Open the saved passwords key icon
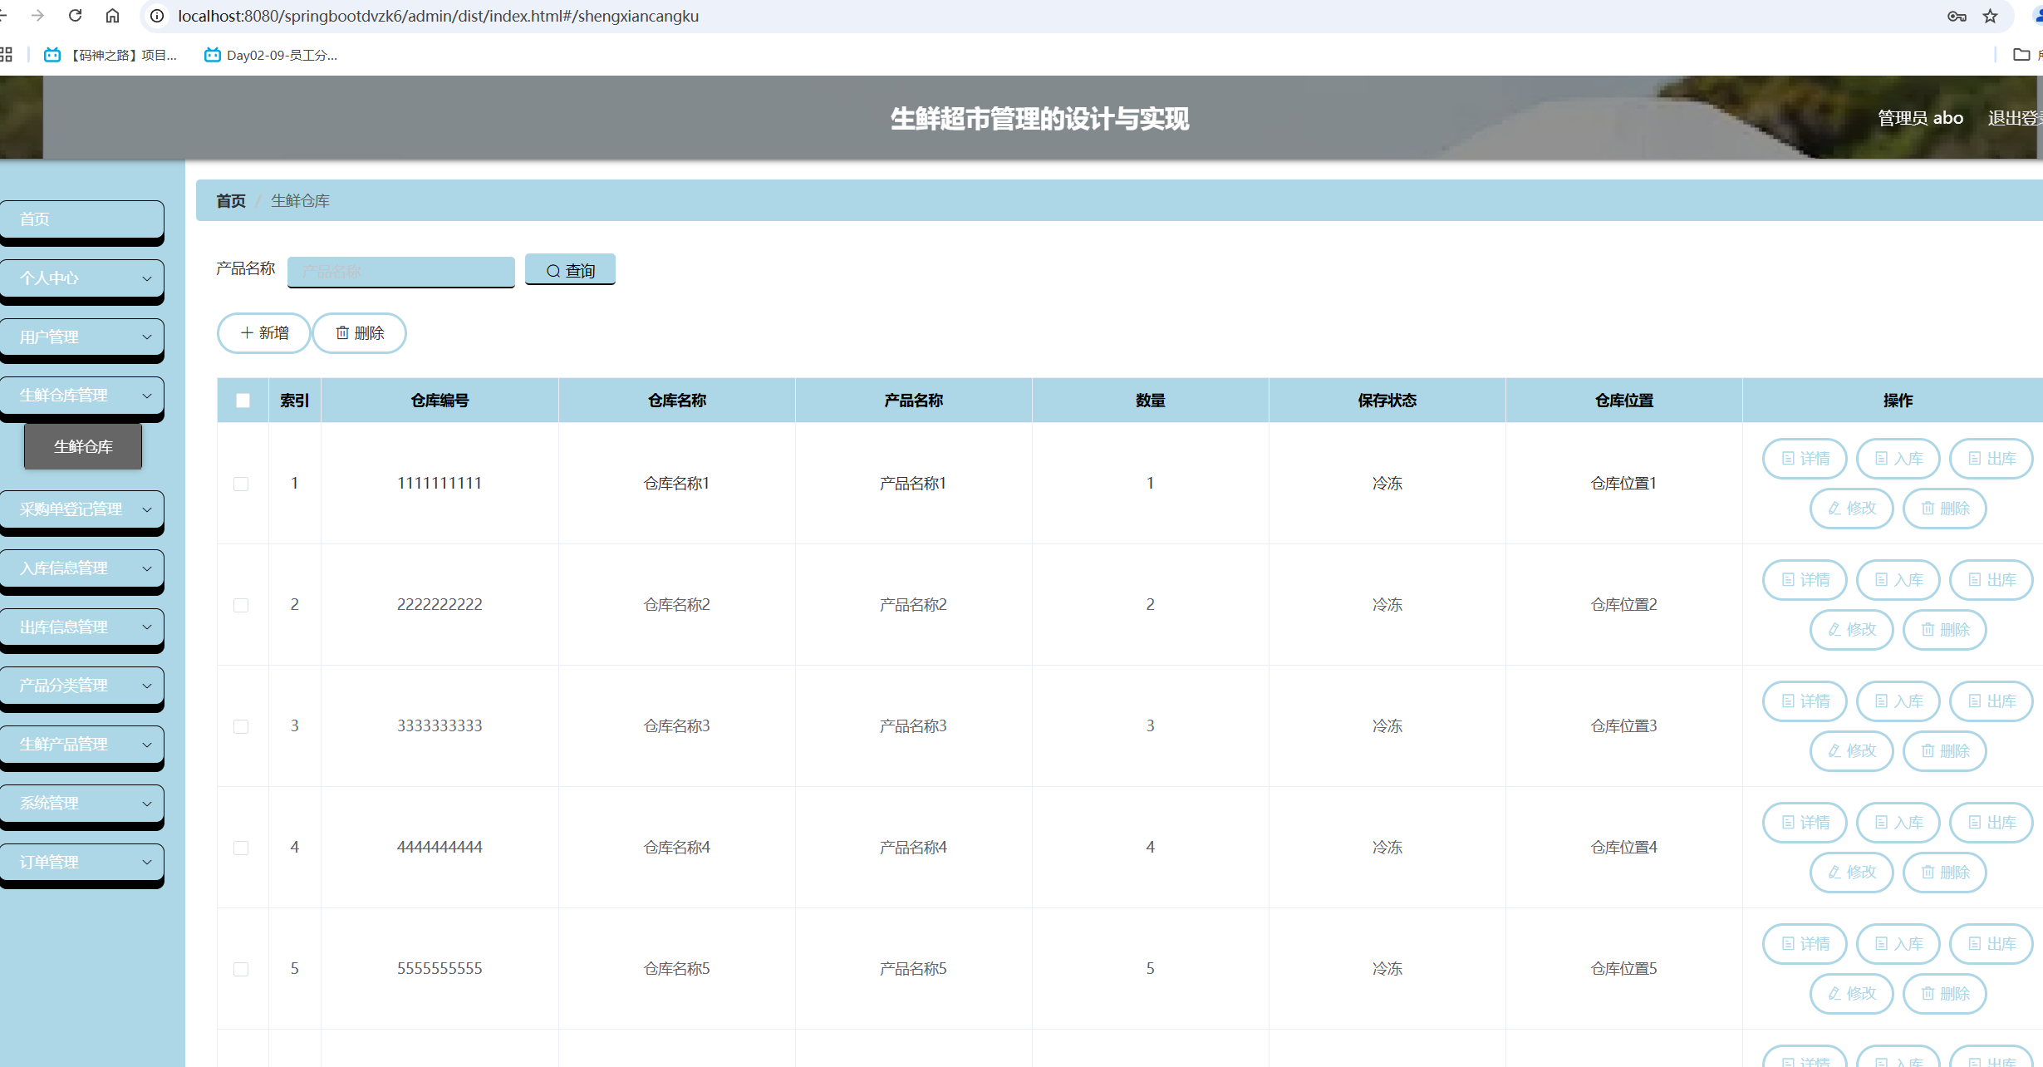2043x1067 pixels. click(1957, 16)
